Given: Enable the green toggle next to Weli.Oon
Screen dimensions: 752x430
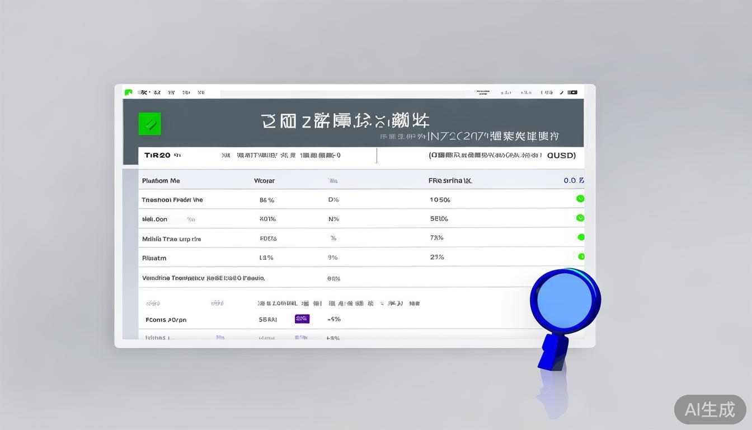Looking at the screenshot, I should point(580,218).
